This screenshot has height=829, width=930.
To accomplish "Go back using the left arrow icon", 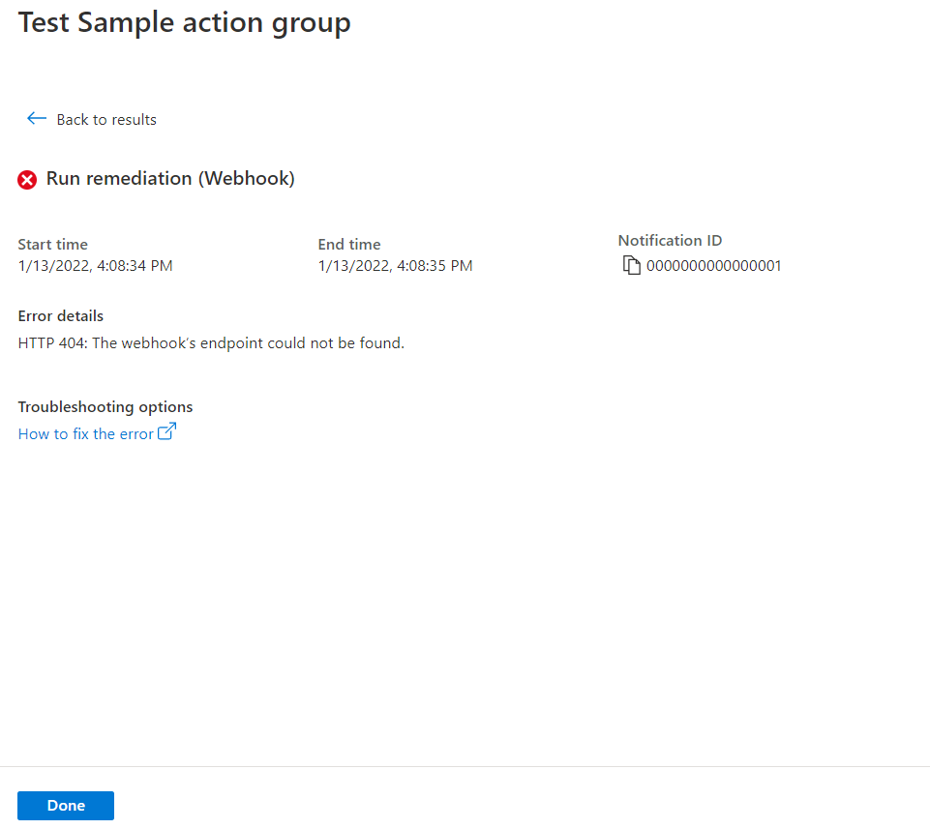I will tap(37, 119).
